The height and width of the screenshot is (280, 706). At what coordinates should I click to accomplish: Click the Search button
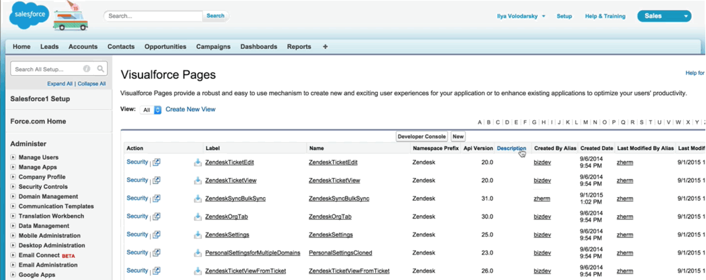[215, 15]
